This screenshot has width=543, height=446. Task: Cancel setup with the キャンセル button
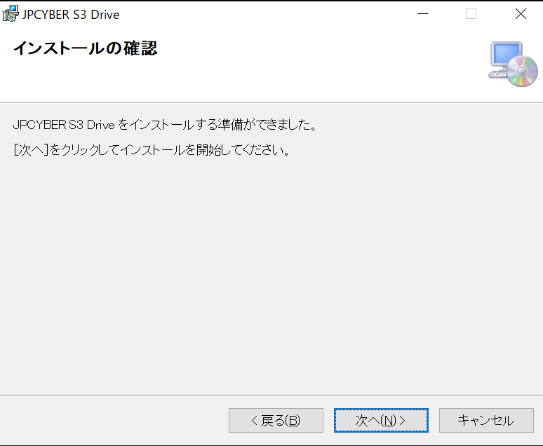[486, 420]
